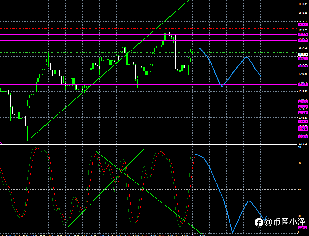Click the 1761.12 magenta price label

click(303, 128)
